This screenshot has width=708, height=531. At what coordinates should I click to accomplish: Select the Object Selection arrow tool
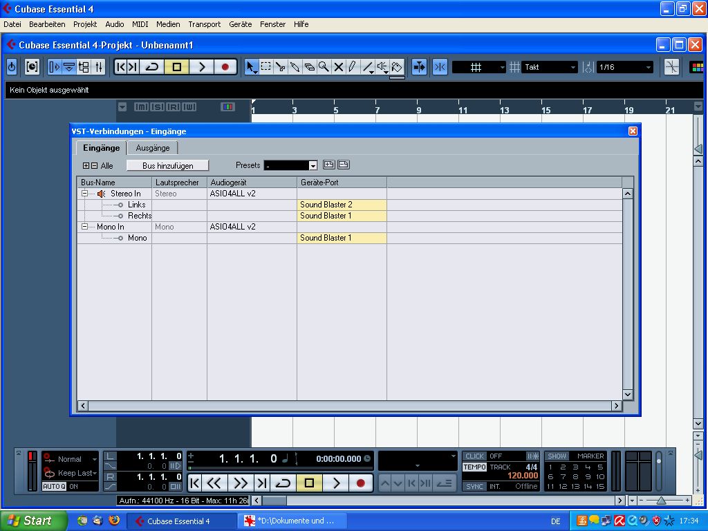coord(251,67)
